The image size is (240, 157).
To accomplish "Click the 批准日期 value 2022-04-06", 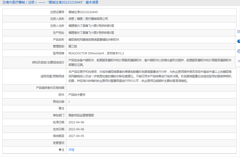I will point(76,122).
